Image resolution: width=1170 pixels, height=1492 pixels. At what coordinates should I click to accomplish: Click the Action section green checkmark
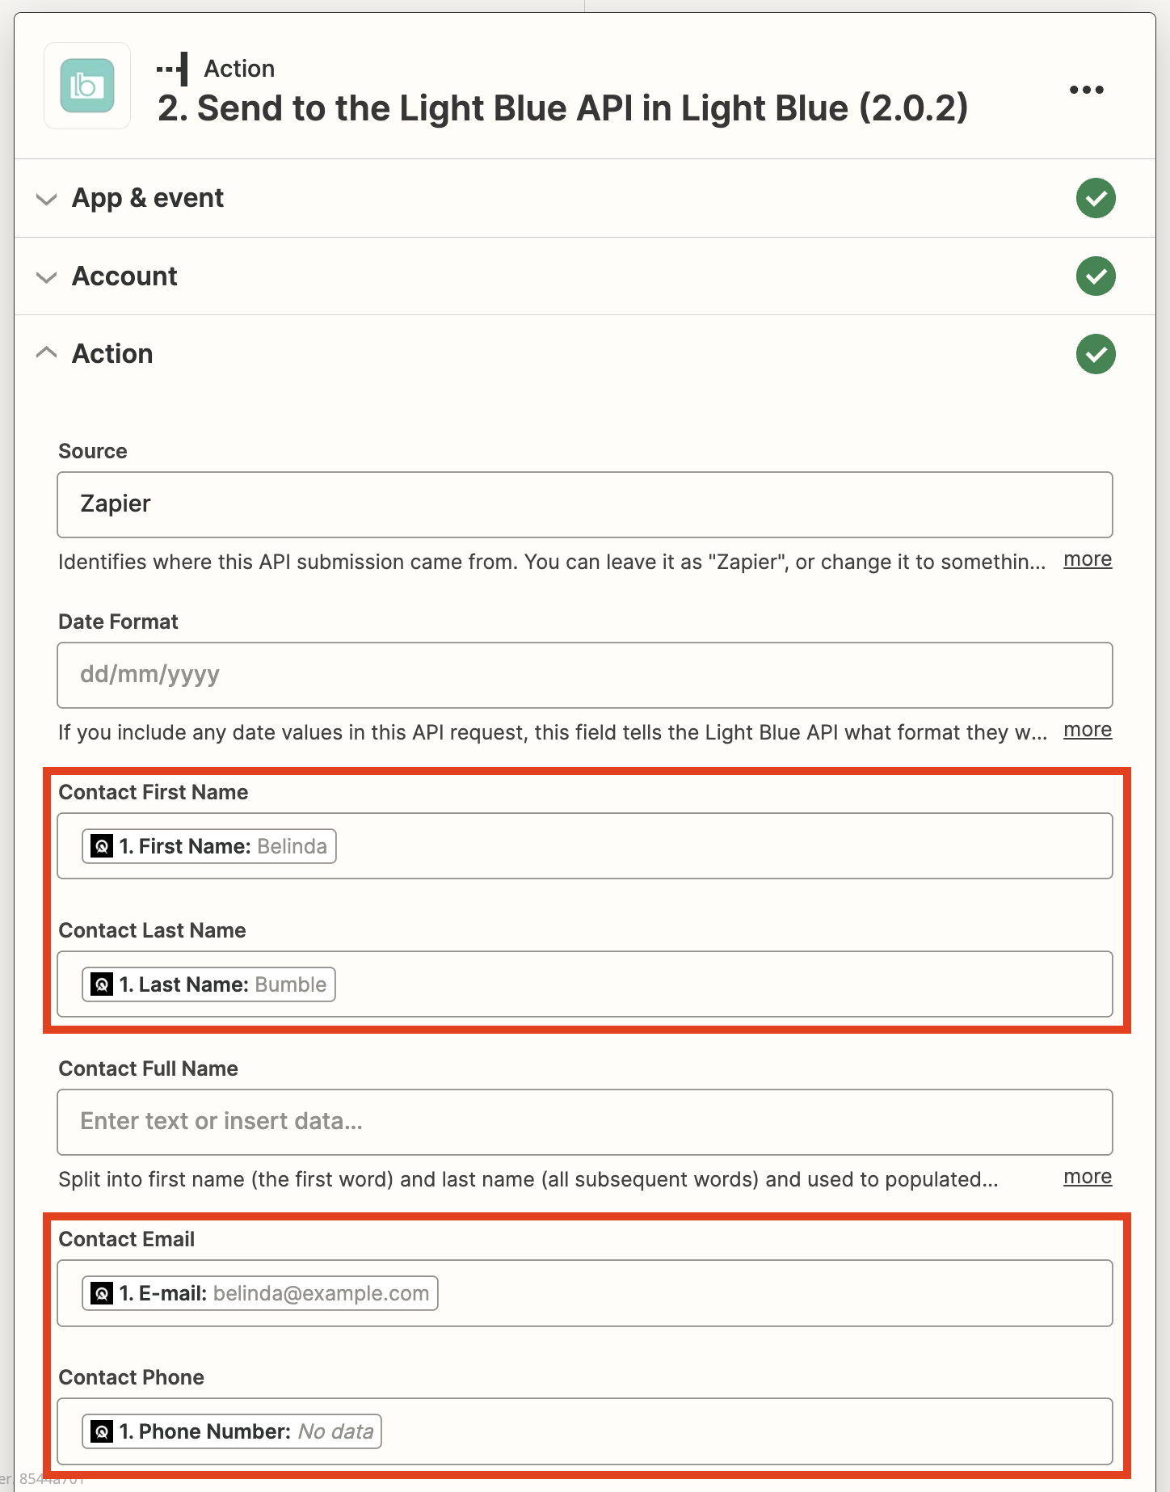[1096, 354]
